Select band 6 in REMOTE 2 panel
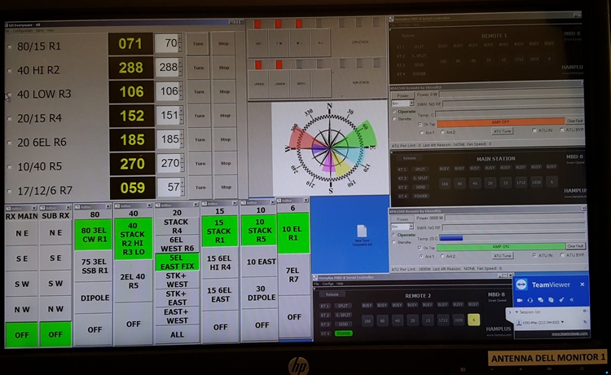This screenshot has height=375, width=611. pos(473,320)
